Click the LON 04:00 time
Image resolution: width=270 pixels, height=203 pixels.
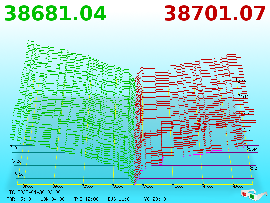point(53,199)
